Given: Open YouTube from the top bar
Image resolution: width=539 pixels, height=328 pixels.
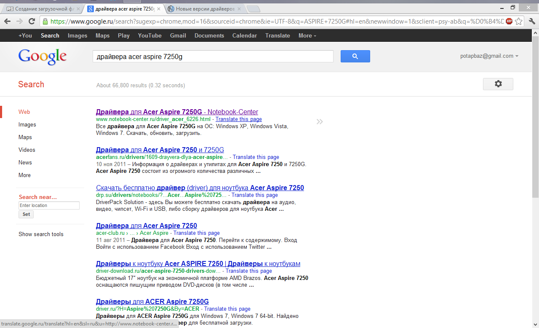Looking at the screenshot, I should (150, 35).
